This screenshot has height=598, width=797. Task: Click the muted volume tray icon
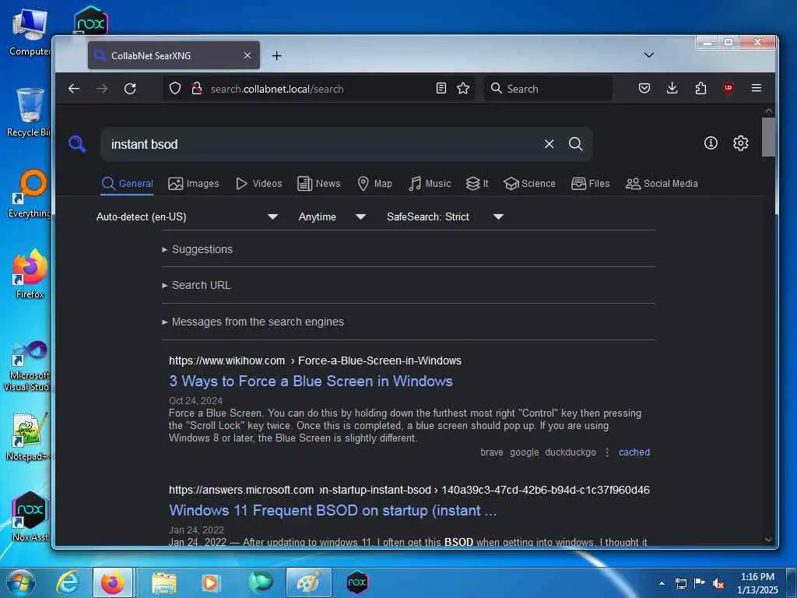pos(718,584)
